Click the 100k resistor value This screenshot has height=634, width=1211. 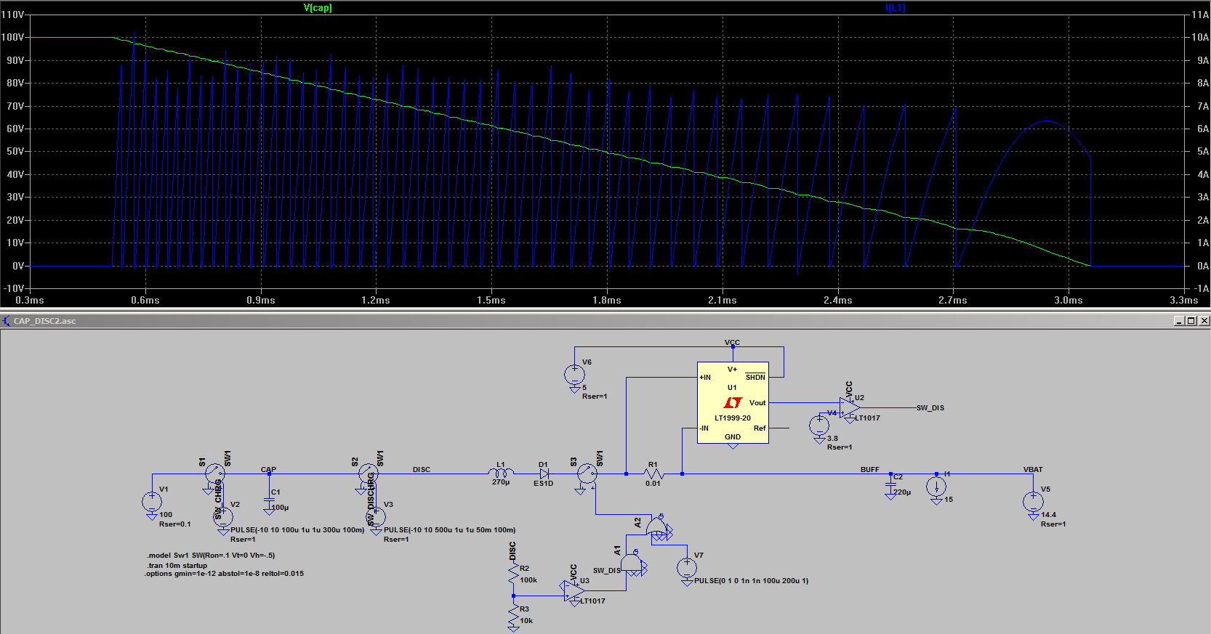[x=528, y=580]
